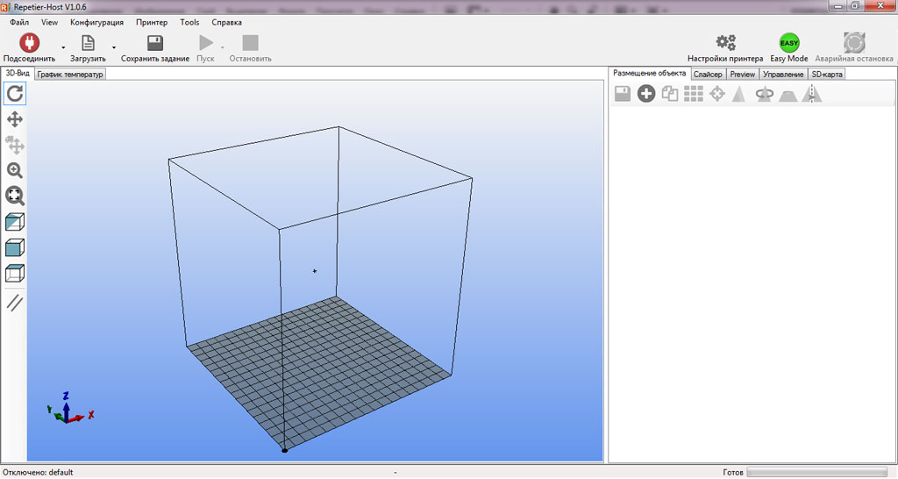
Task: Open printer settings gears icon
Action: pos(725,43)
